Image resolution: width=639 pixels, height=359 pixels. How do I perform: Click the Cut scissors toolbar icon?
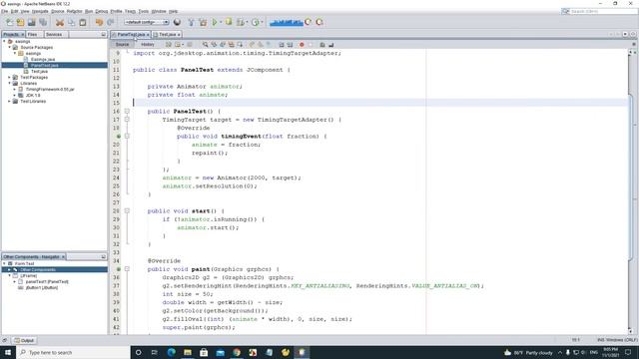[x=60, y=22]
